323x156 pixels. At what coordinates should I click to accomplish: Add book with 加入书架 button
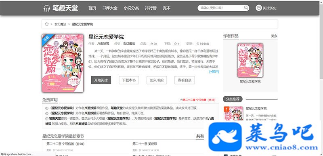(x=157, y=80)
